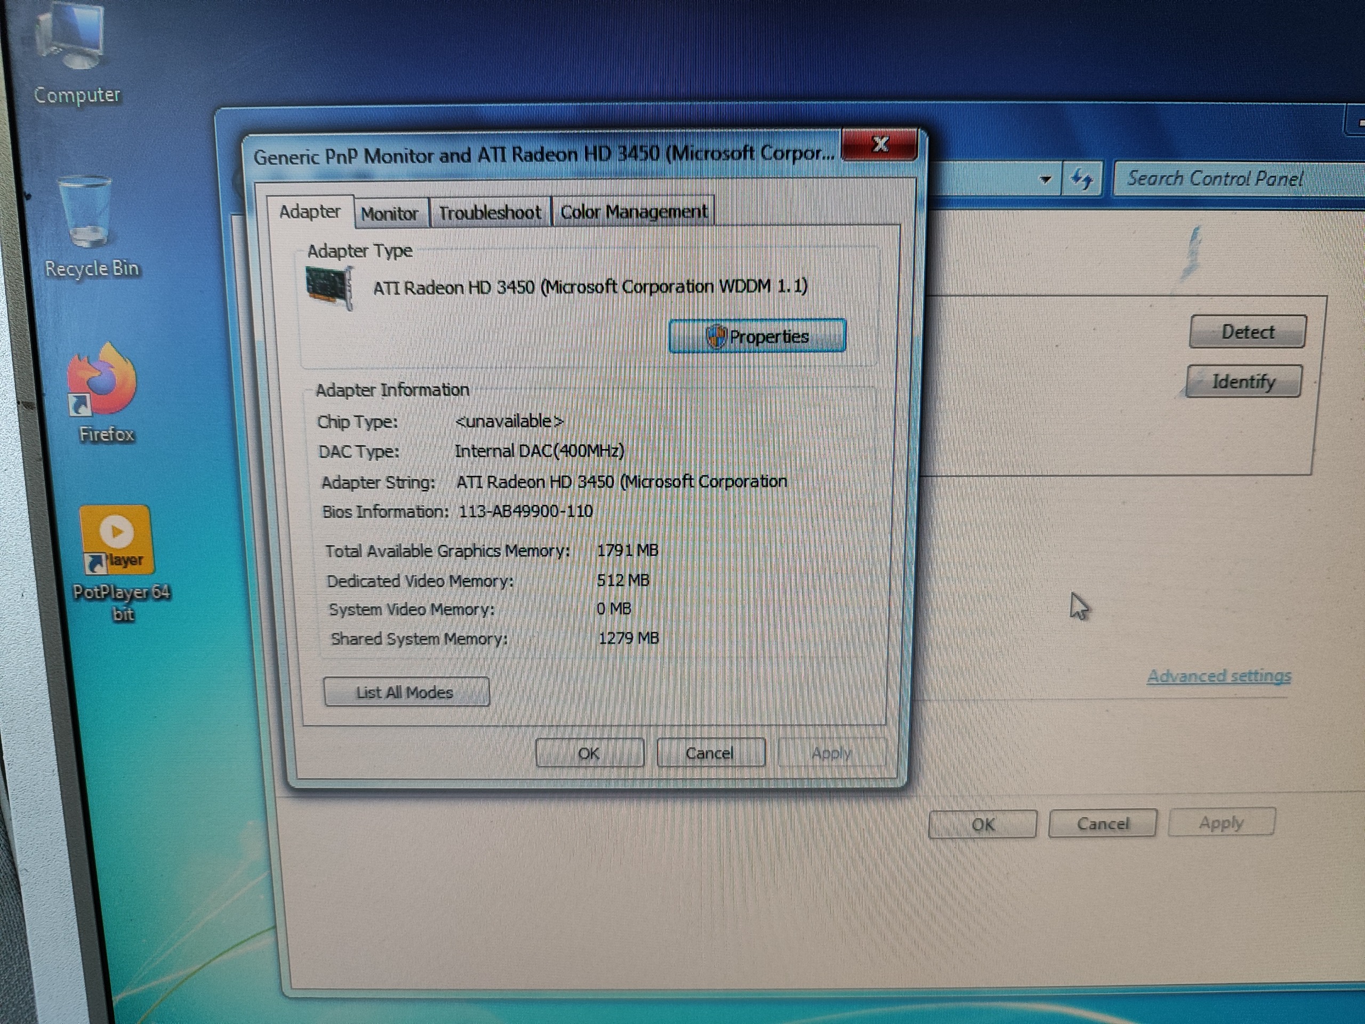
Task: Open the Troubleshoot tab
Action: 489,213
